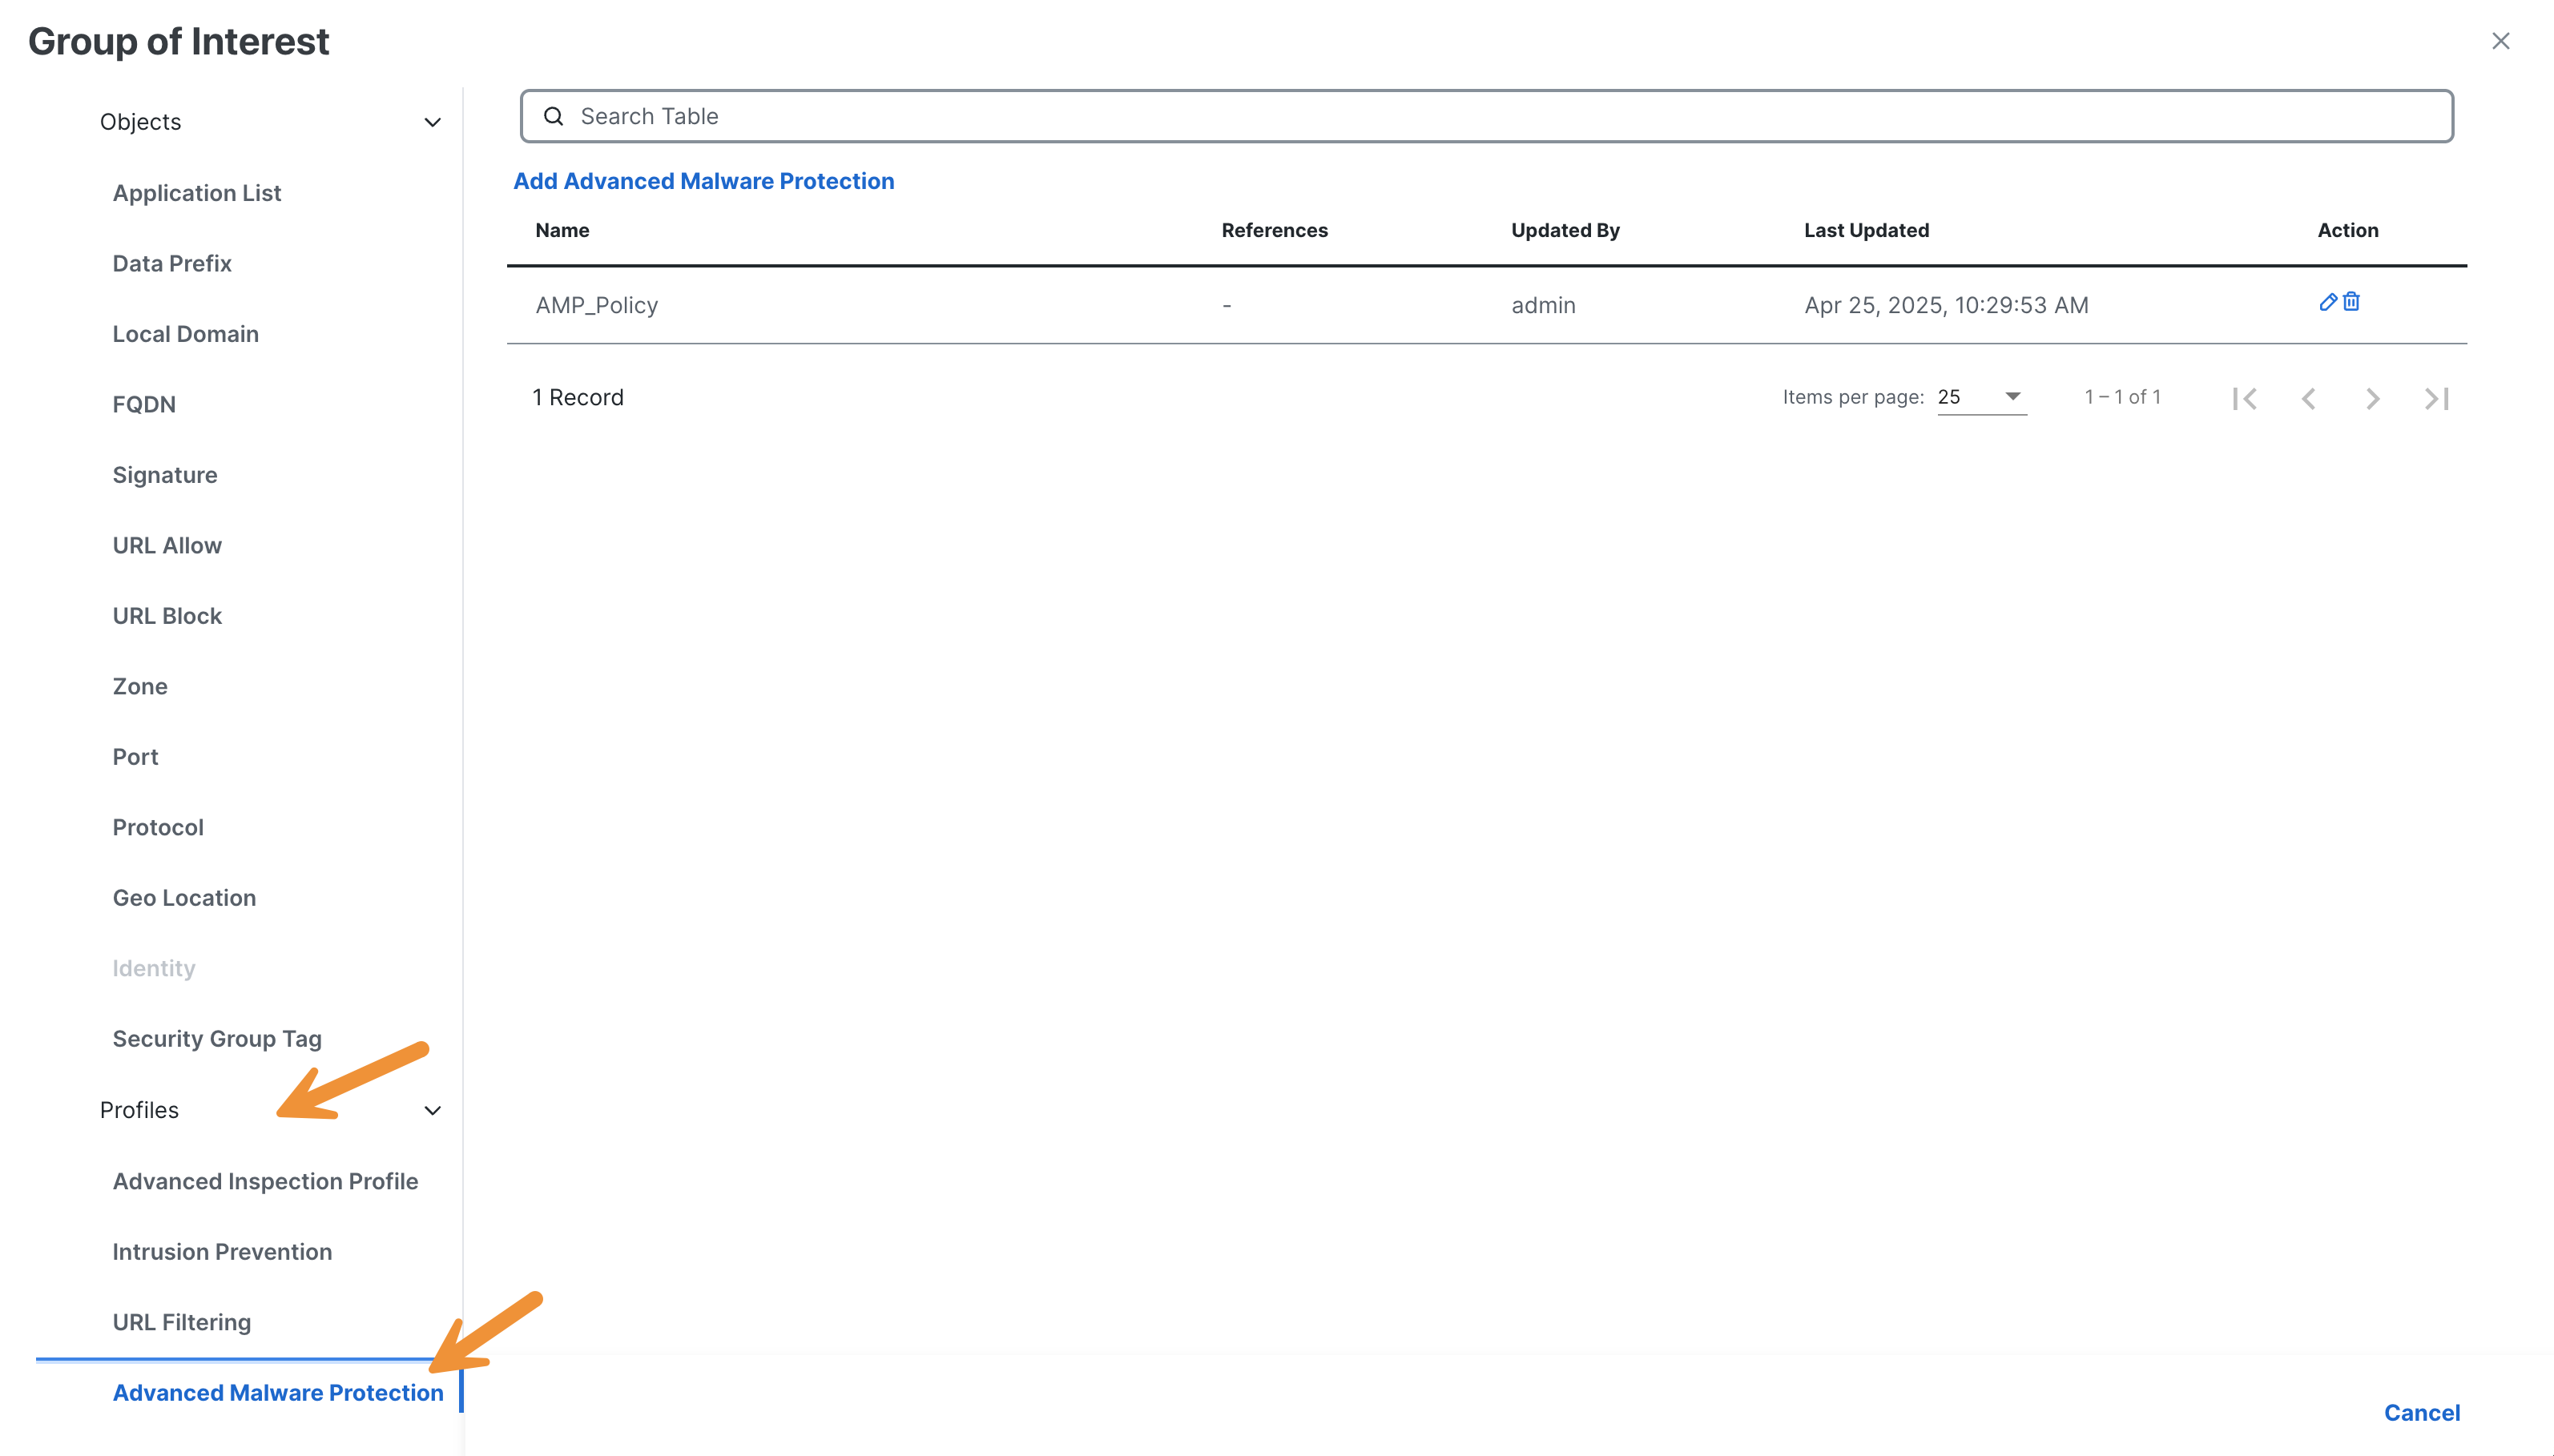
Task: Sort by References column header
Action: point(1274,230)
